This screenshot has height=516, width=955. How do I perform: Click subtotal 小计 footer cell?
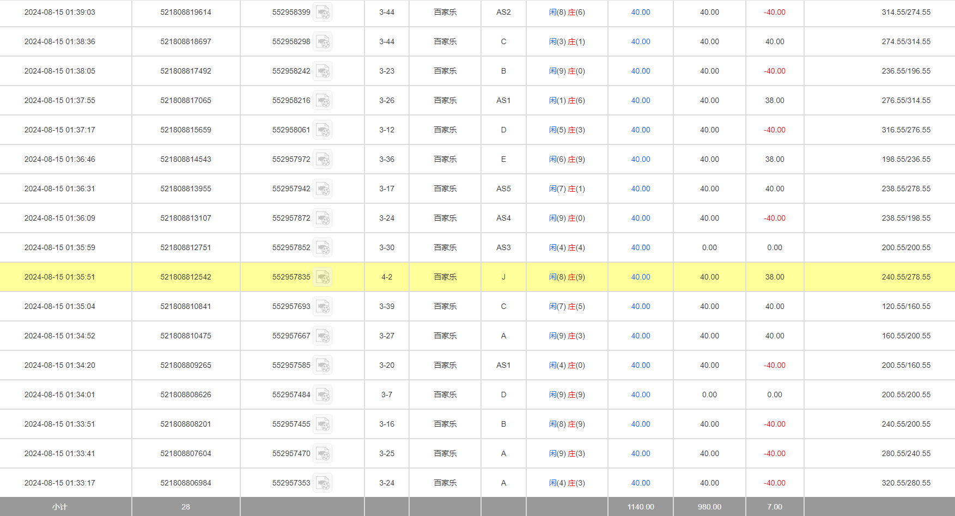point(60,507)
